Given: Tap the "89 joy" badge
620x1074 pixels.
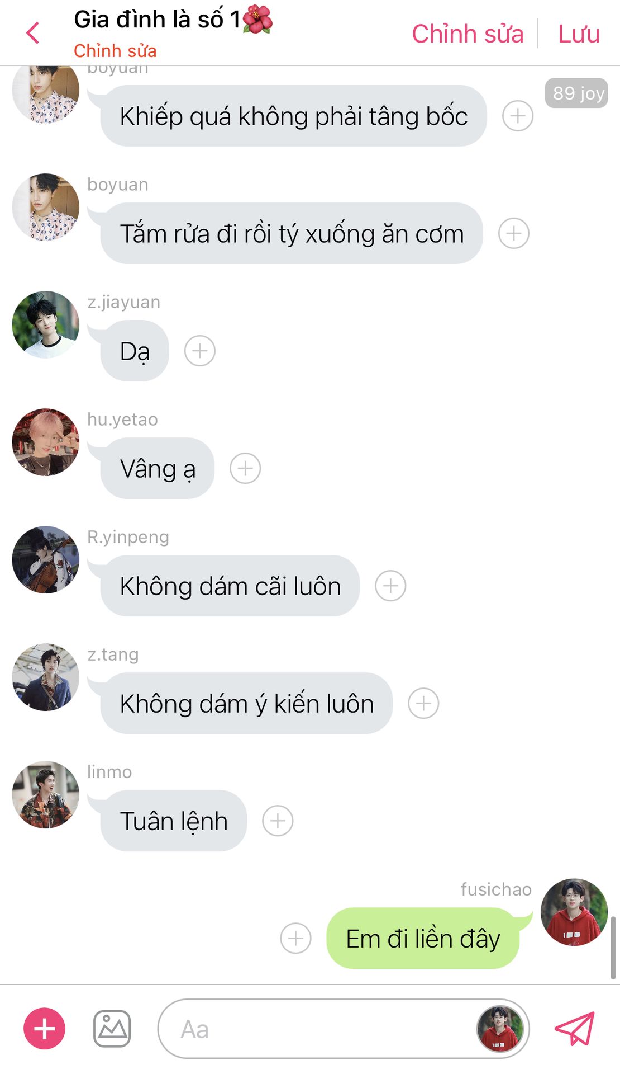Looking at the screenshot, I should tap(576, 93).
